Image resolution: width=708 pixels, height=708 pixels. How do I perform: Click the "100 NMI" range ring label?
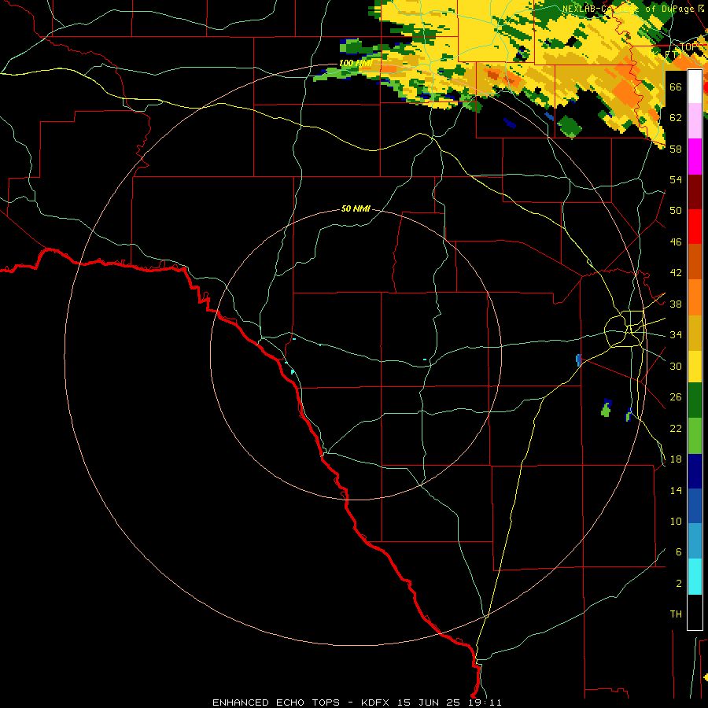[356, 63]
